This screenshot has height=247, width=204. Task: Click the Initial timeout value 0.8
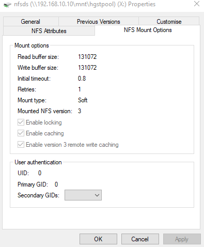(82, 79)
